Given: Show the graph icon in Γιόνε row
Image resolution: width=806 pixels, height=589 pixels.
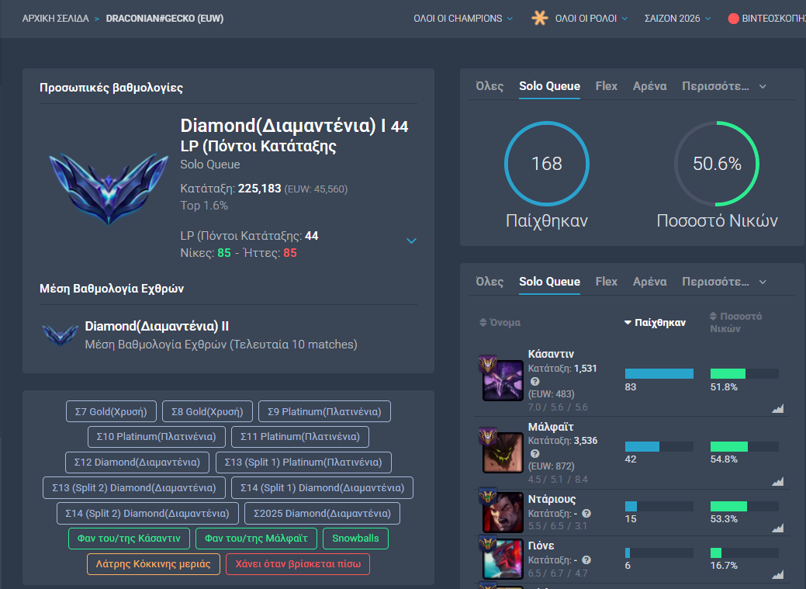Looking at the screenshot, I should tap(778, 574).
